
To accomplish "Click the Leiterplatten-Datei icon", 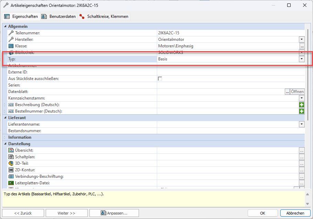I will point(11,183).
